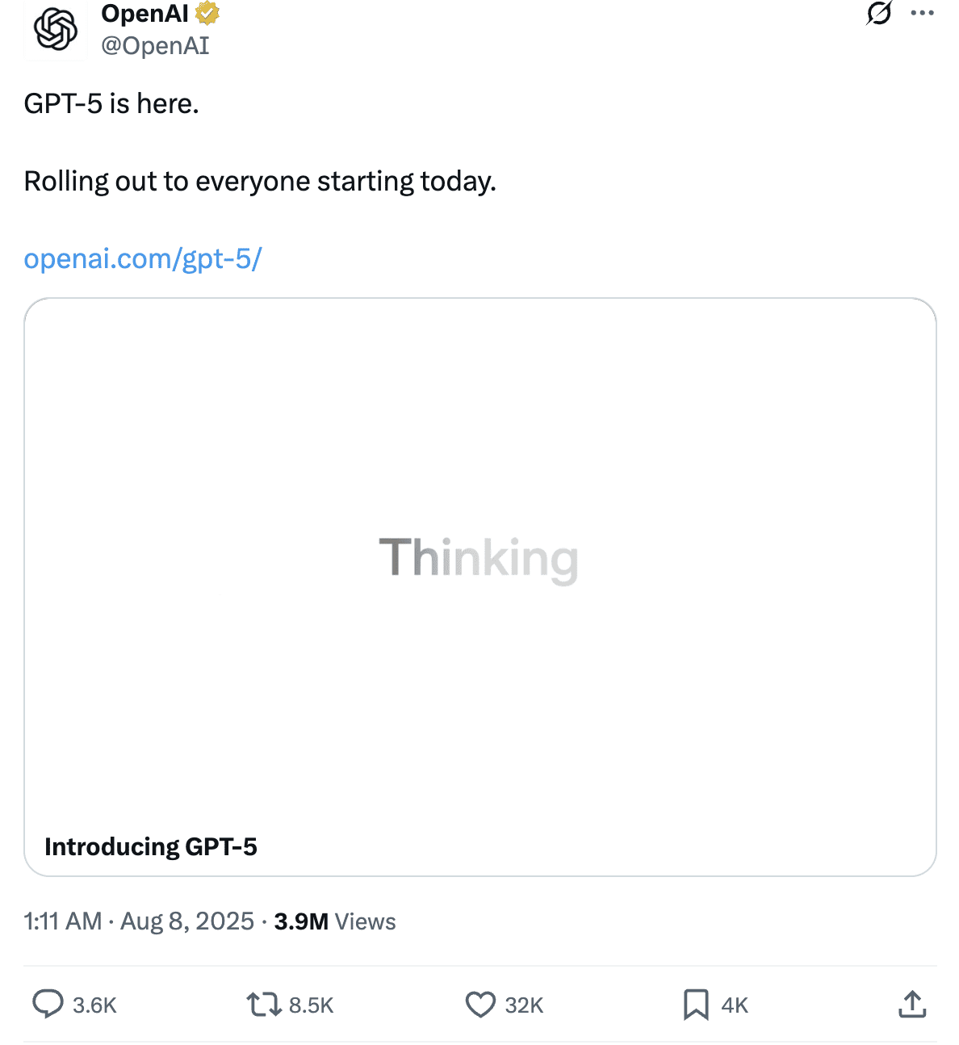Open the three-dot more options menu
The width and height of the screenshot is (959, 1045).
click(922, 14)
